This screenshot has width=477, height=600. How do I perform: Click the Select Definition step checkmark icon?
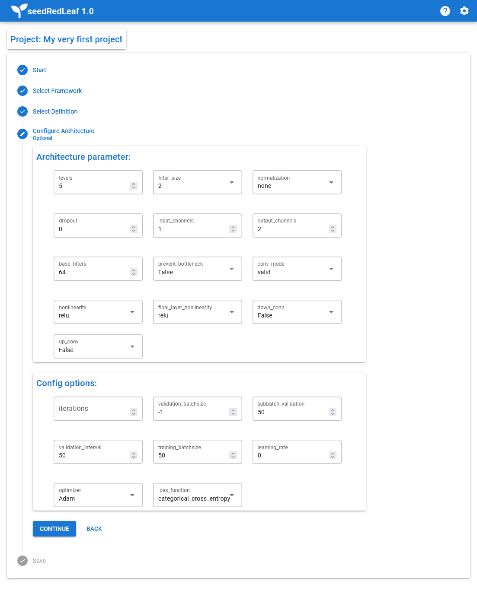[x=22, y=111]
